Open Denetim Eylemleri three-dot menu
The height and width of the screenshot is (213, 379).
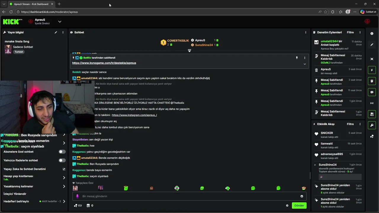tap(360, 32)
